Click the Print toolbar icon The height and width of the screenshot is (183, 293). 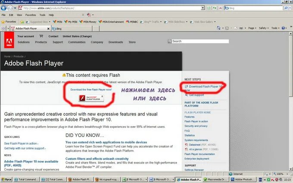(x=241, y=28)
